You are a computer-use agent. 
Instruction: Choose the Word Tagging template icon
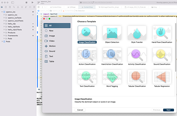coord(112,77)
